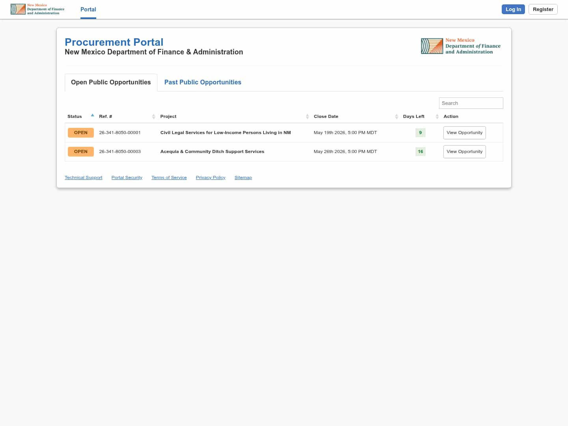
Task: Click reference number 26-341-8050-00003
Action: click(x=120, y=152)
